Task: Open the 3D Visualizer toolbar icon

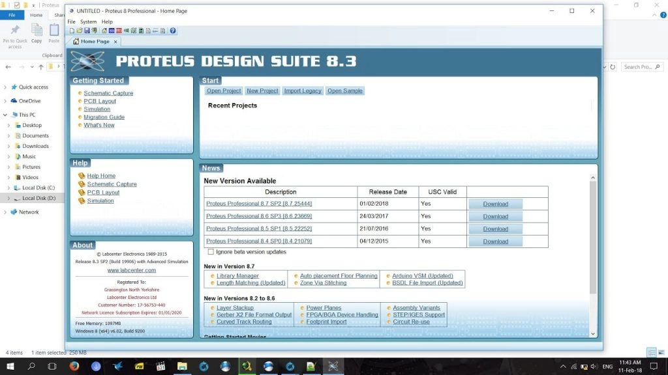Action: click(127, 31)
